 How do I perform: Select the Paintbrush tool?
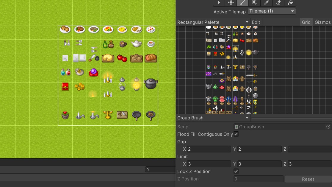(x=242, y=3)
